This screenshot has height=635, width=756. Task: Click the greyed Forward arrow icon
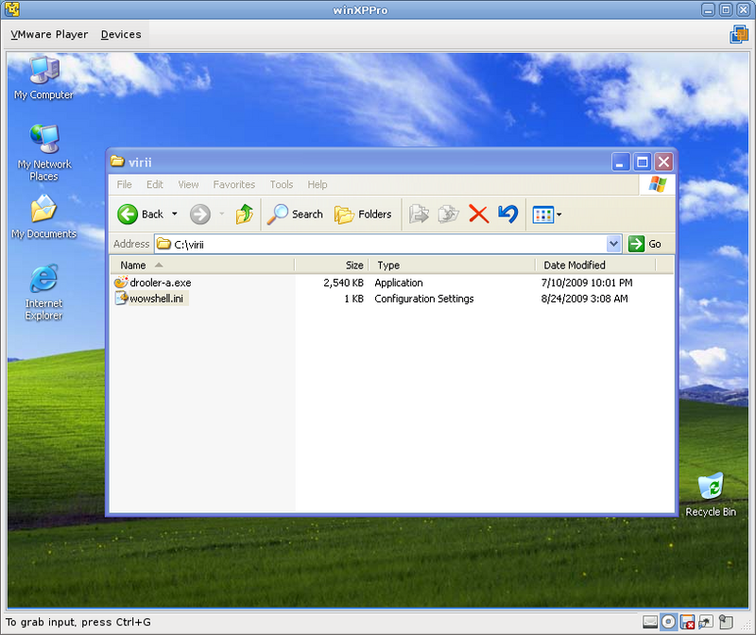click(200, 215)
